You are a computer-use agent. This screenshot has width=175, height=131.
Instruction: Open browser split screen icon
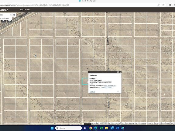point(170,5)
